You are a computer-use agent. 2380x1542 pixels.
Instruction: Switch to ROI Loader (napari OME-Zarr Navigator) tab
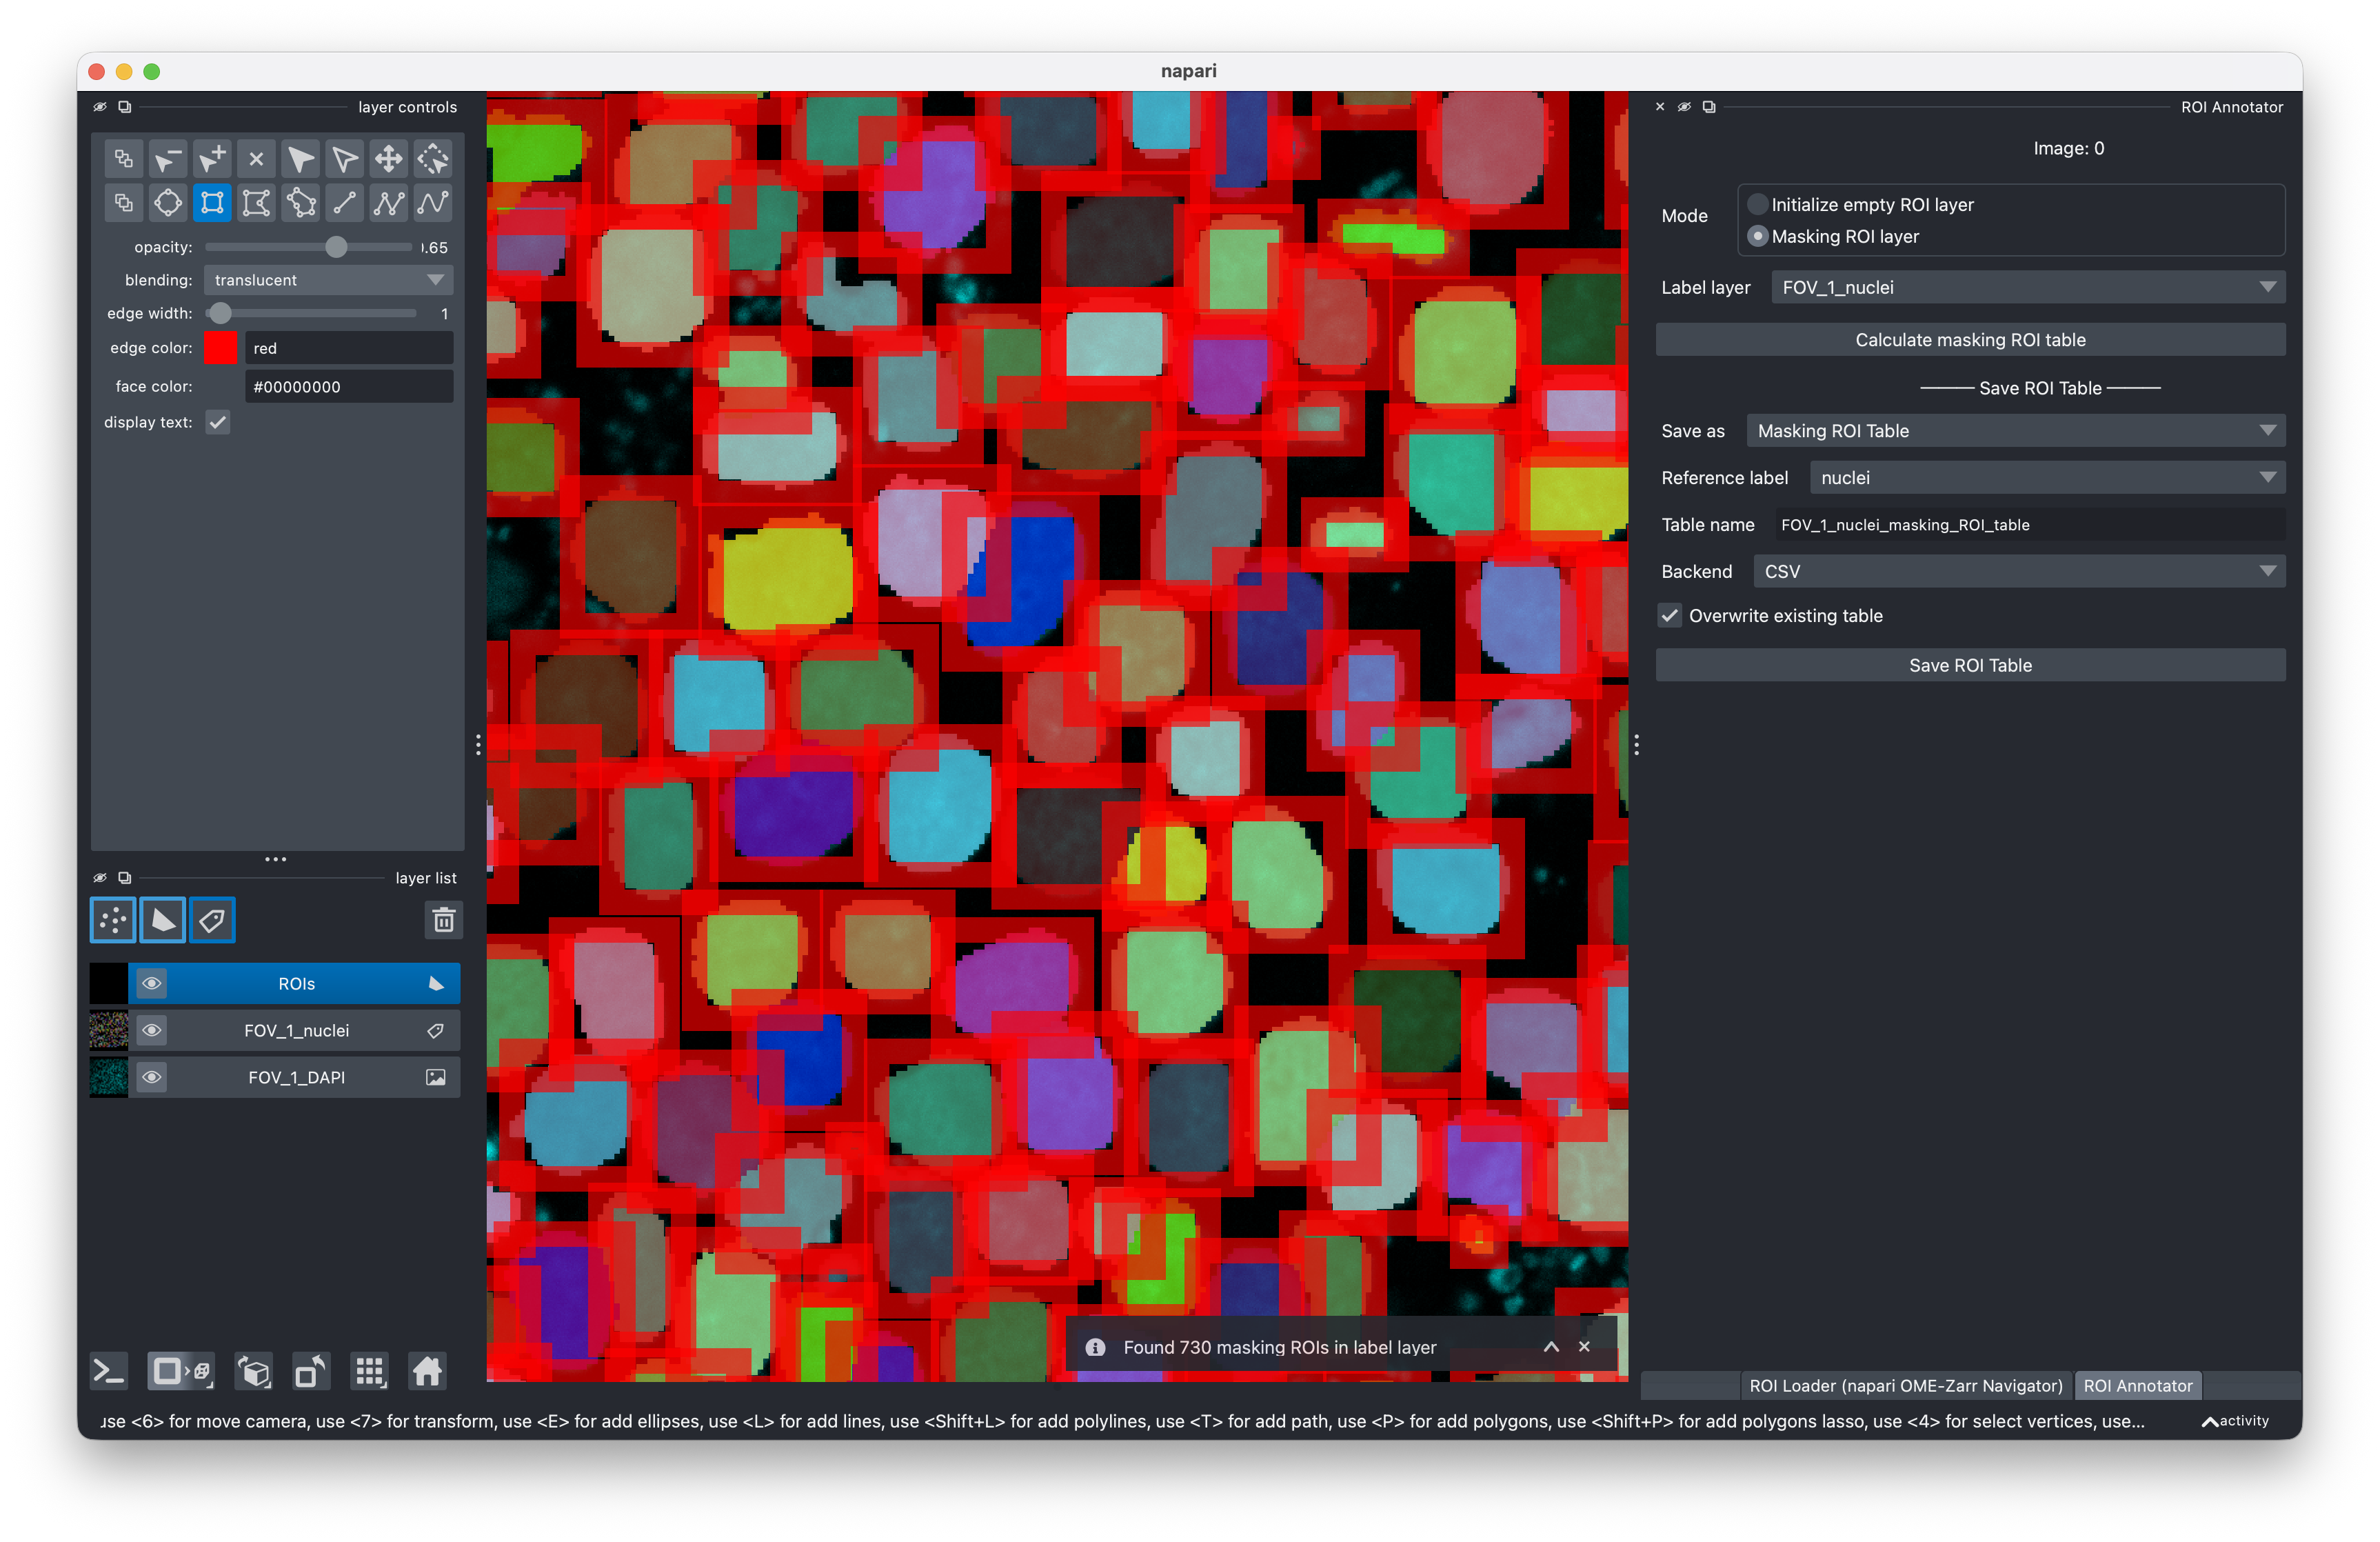coord(1906,1385)
